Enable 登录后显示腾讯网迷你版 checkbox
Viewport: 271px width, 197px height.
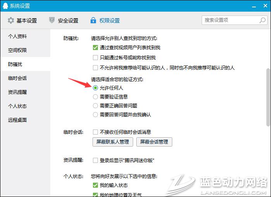pos(95,160)
